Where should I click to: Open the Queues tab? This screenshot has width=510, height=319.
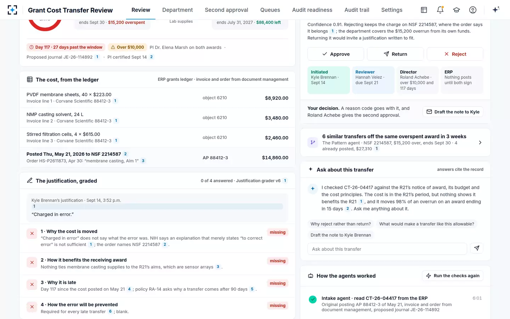tap(270, 10)
